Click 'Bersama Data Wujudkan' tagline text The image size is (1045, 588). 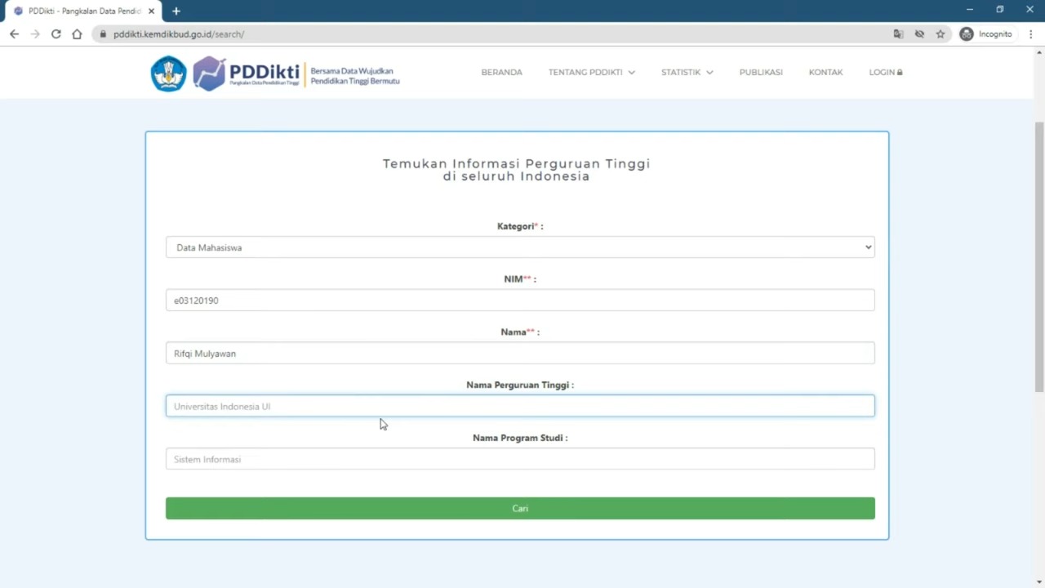(x=352, y=71)
